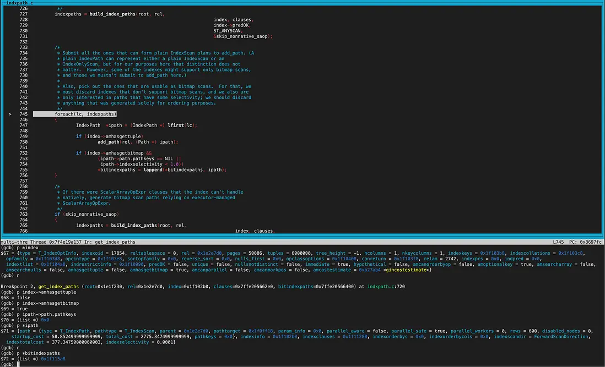Screen dimensions: 605x367
Task: Click the '(gdb) p index->amhasgetbitmap' command
Action: [40, 303]
